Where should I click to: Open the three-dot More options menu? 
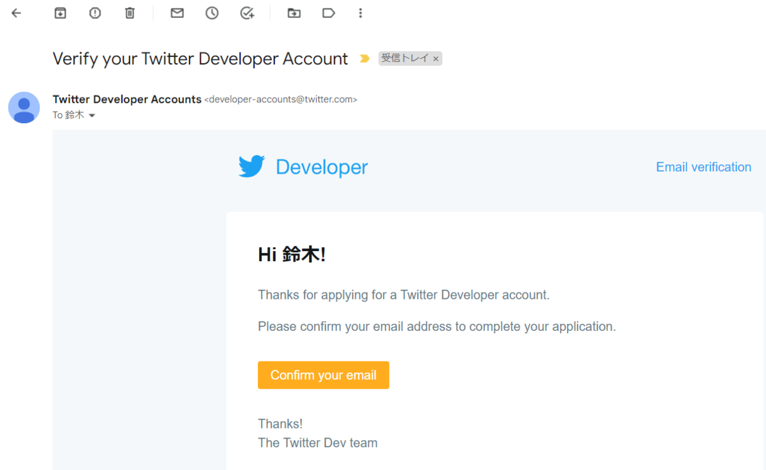(x=361, y=13)
